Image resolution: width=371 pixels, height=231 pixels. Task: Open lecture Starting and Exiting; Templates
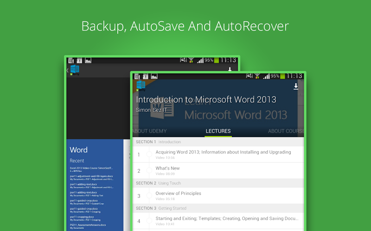click(x=218, y=221)
